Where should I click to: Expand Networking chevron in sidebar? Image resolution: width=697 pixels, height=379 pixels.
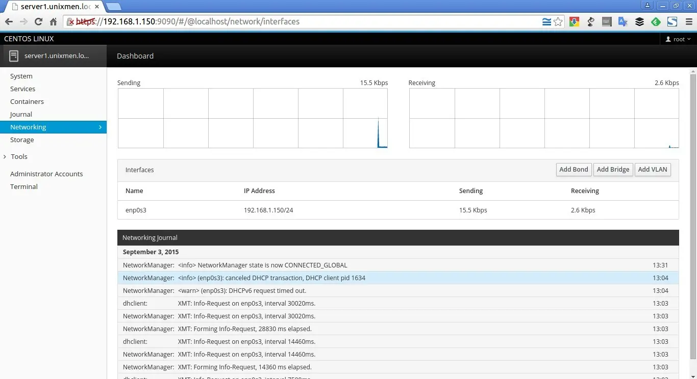coord(100,127)
